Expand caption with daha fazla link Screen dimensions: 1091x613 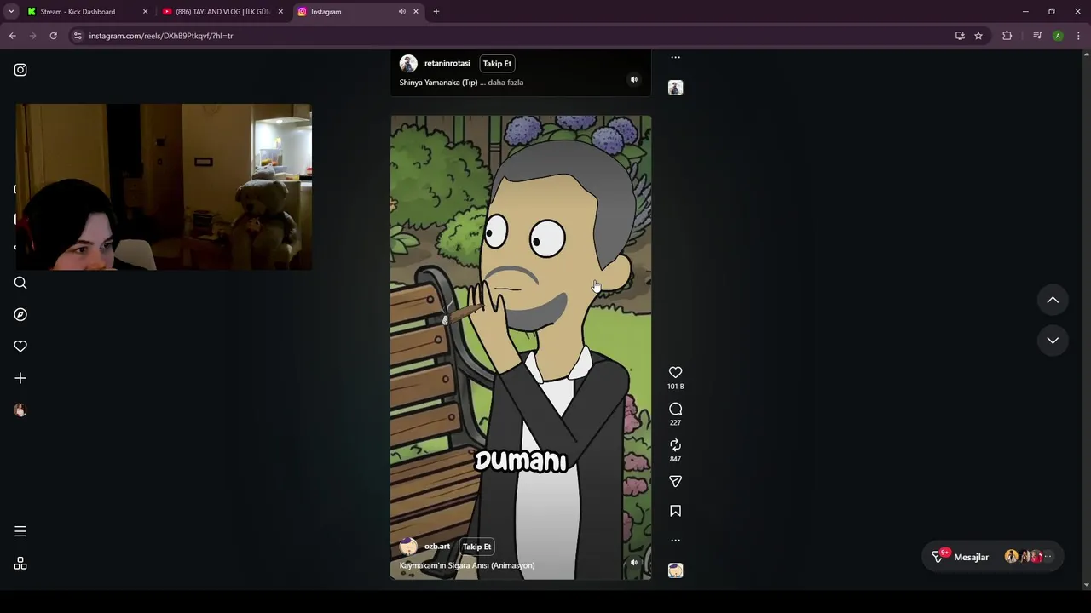(505, 83)
